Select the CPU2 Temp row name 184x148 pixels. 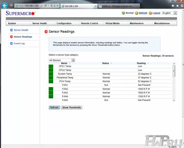click(65, 70)
